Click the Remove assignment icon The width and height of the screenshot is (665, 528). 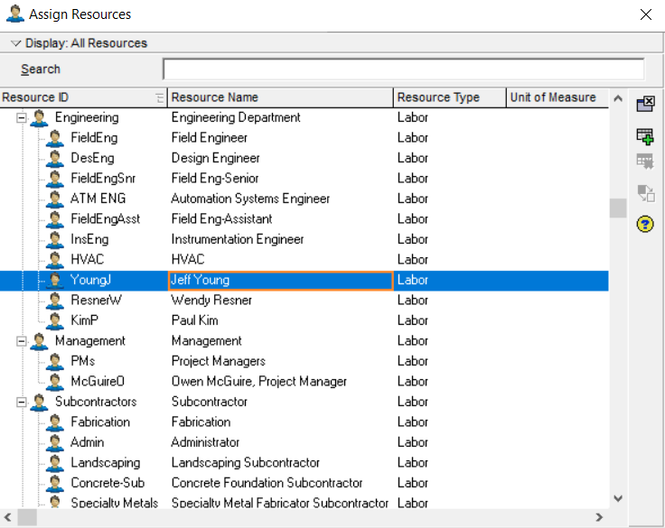click(645, 162)
